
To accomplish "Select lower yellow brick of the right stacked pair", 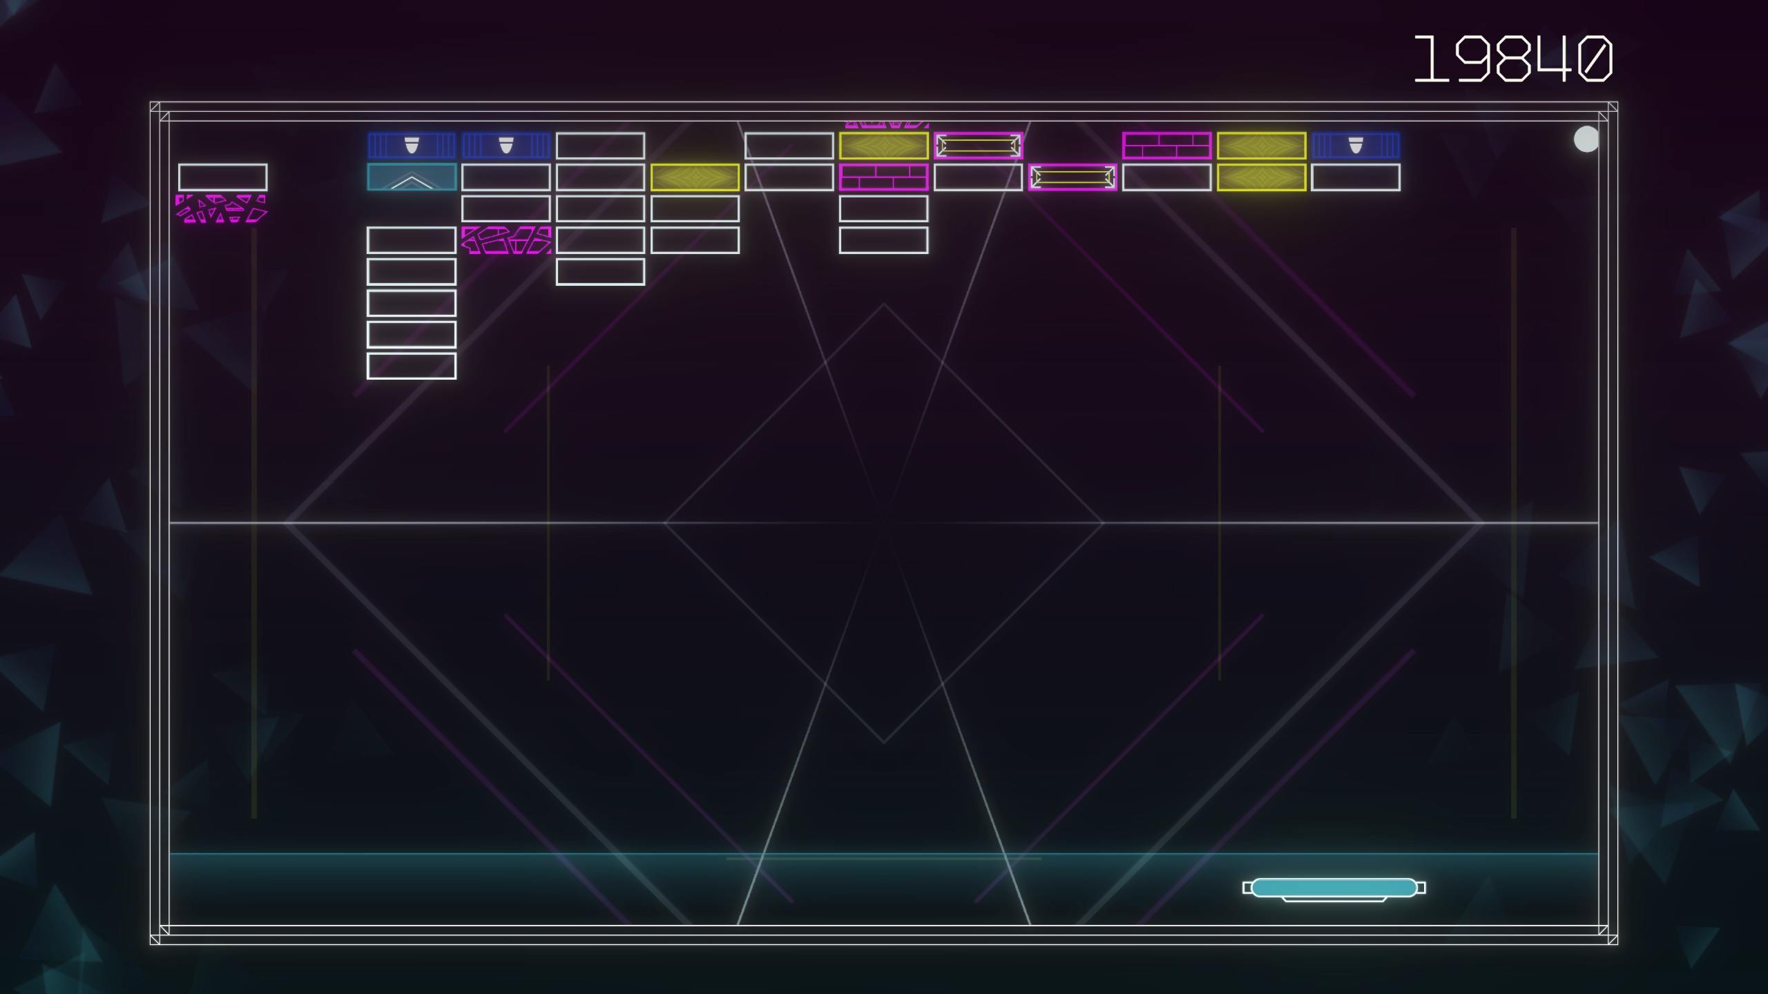I will [x=1261, y=177].
